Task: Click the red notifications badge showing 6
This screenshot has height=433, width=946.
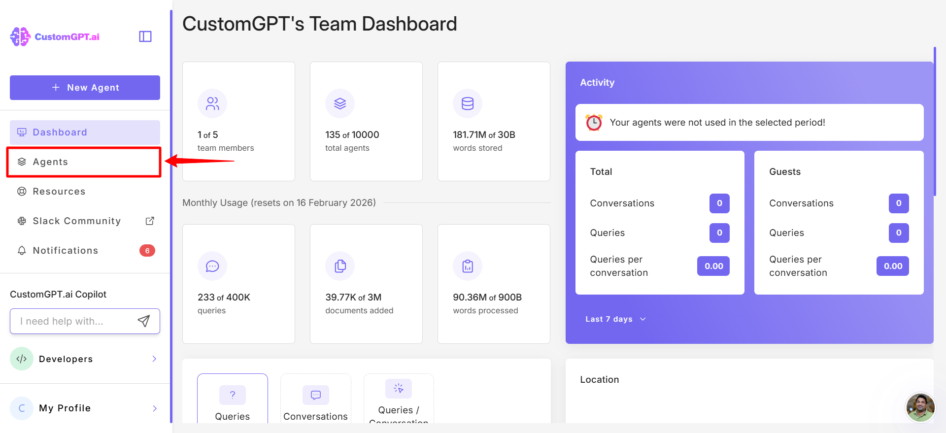Action: tap(147, 251)
